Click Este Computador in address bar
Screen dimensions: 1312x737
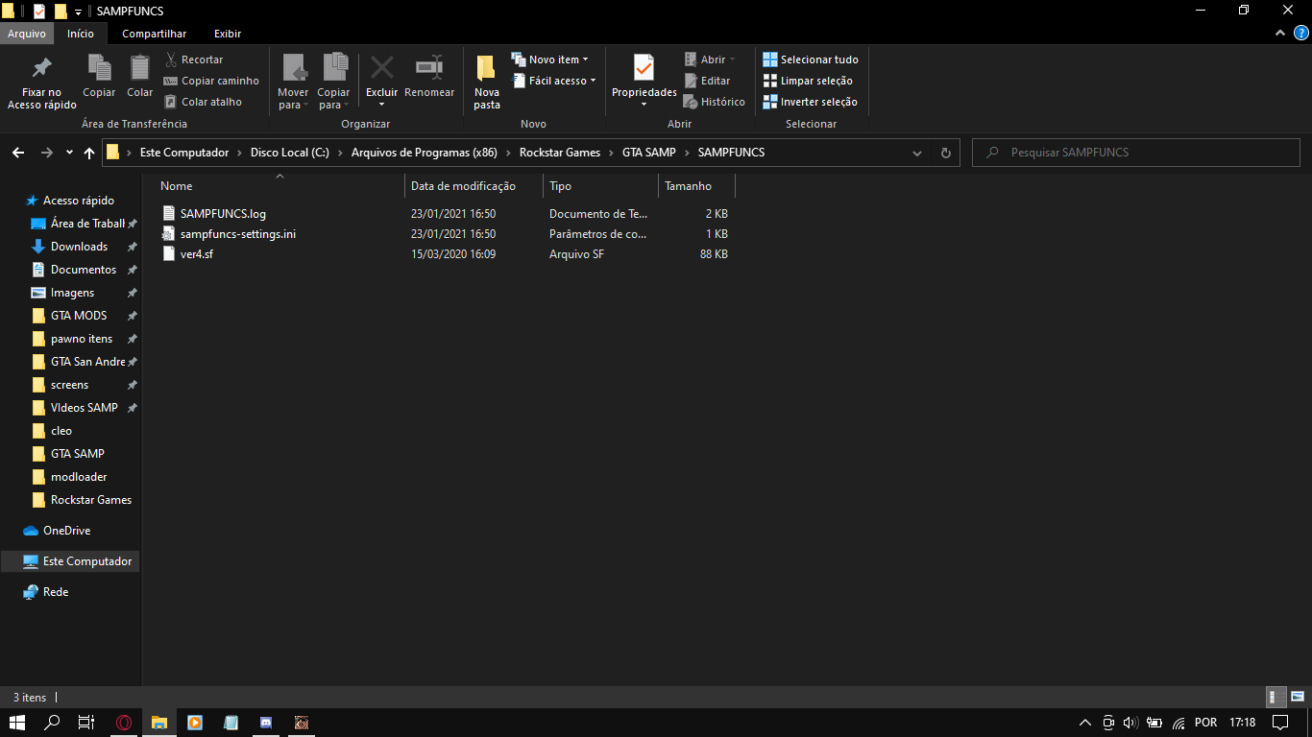point(184,153)
